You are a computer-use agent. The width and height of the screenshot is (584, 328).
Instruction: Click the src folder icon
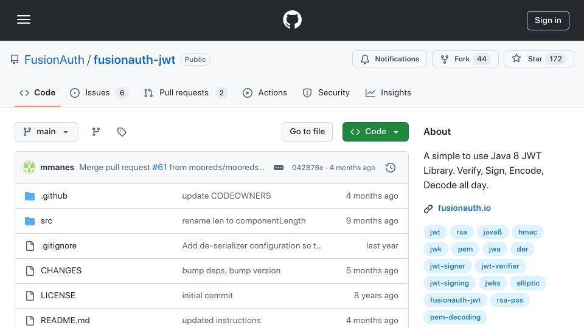(x=30, y=221)
